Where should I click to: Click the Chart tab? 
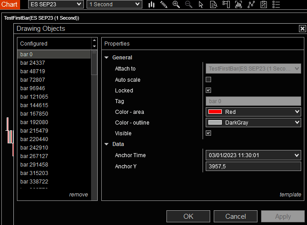(10, 4)
